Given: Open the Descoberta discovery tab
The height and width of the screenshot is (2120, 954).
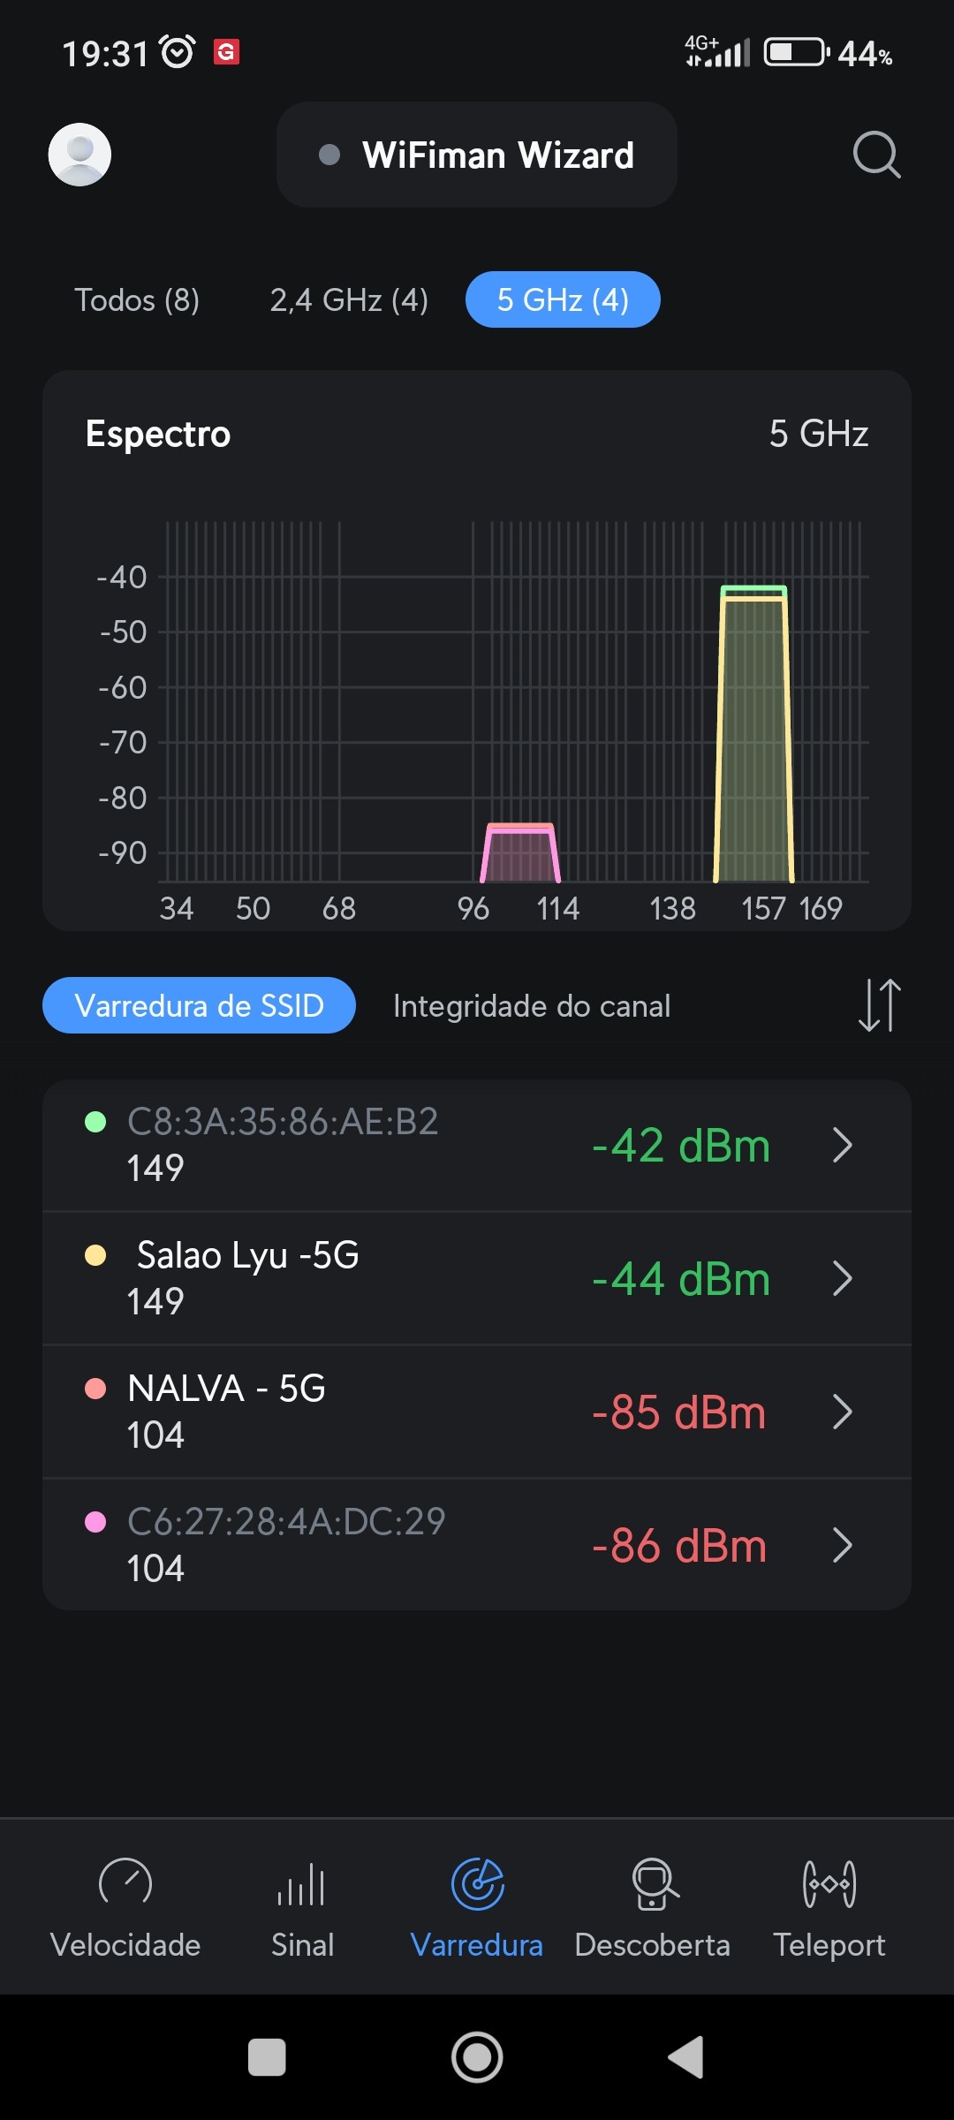Looking at the screenshot, I should (x=653, y=1908).
